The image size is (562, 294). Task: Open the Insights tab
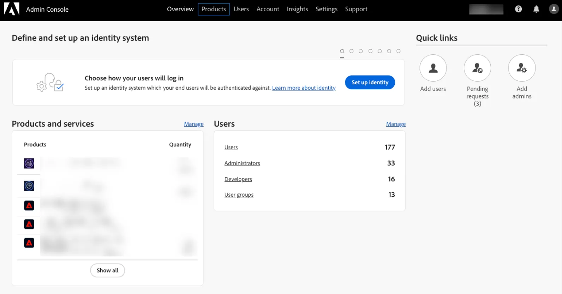297,9
